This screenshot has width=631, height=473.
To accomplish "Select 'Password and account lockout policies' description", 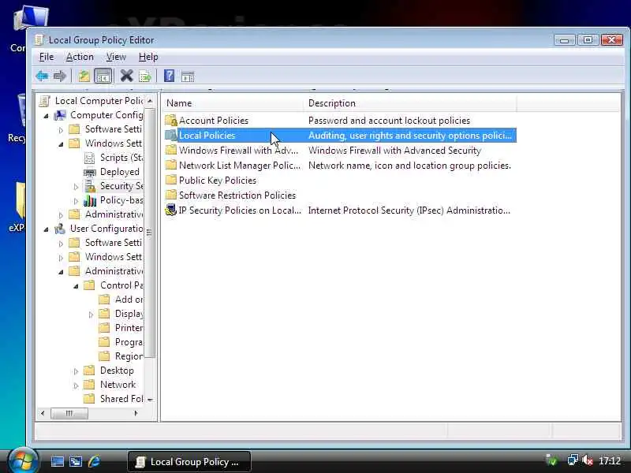I will pos(389,121).
